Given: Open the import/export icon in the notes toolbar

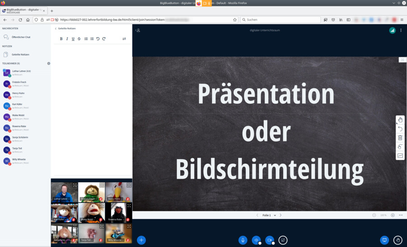Looking at the screenshot, I should pos(124,39).
